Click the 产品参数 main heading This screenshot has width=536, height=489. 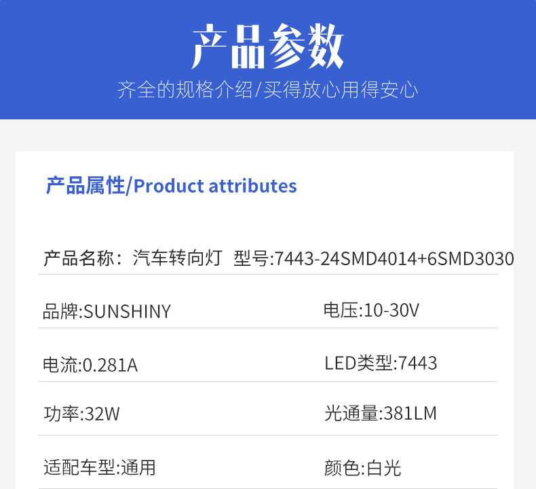coord(267,46)
